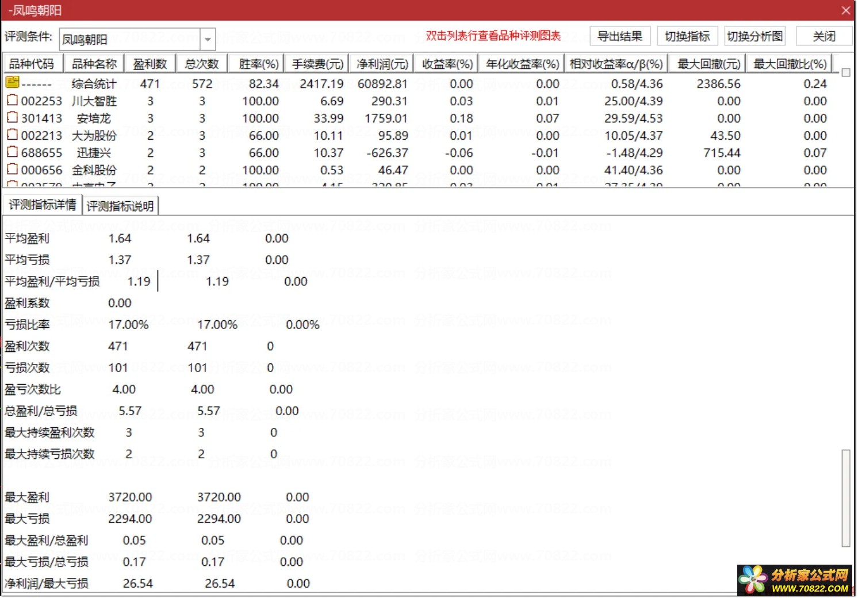Click the document icon beside 000656
858x598 pixels.
(12, 169)
